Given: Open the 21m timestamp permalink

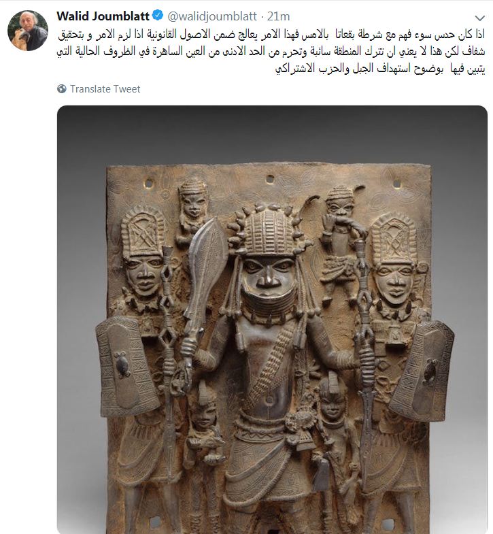Looking at the screenshot, I should (278, 16).
